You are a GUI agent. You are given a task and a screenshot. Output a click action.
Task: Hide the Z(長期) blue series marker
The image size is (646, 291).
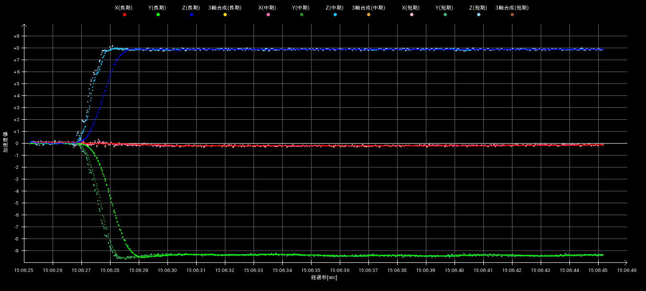click(191, 15)
